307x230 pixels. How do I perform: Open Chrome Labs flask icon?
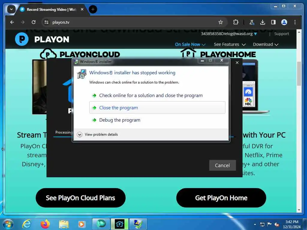(252, 22)
